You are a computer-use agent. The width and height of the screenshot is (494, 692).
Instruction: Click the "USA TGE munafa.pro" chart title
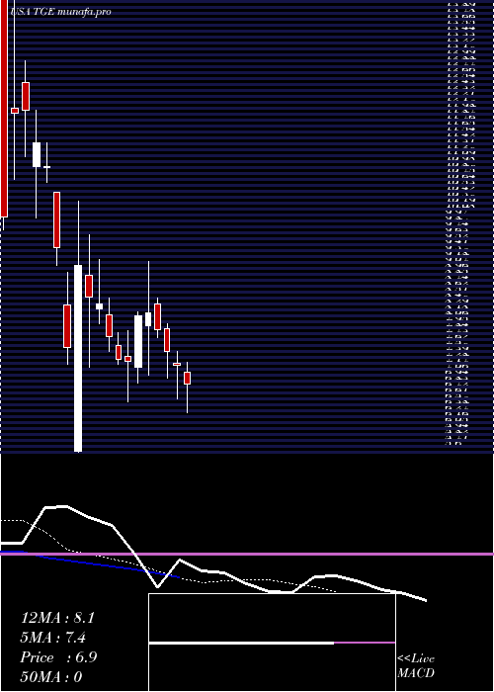point(61,12)
